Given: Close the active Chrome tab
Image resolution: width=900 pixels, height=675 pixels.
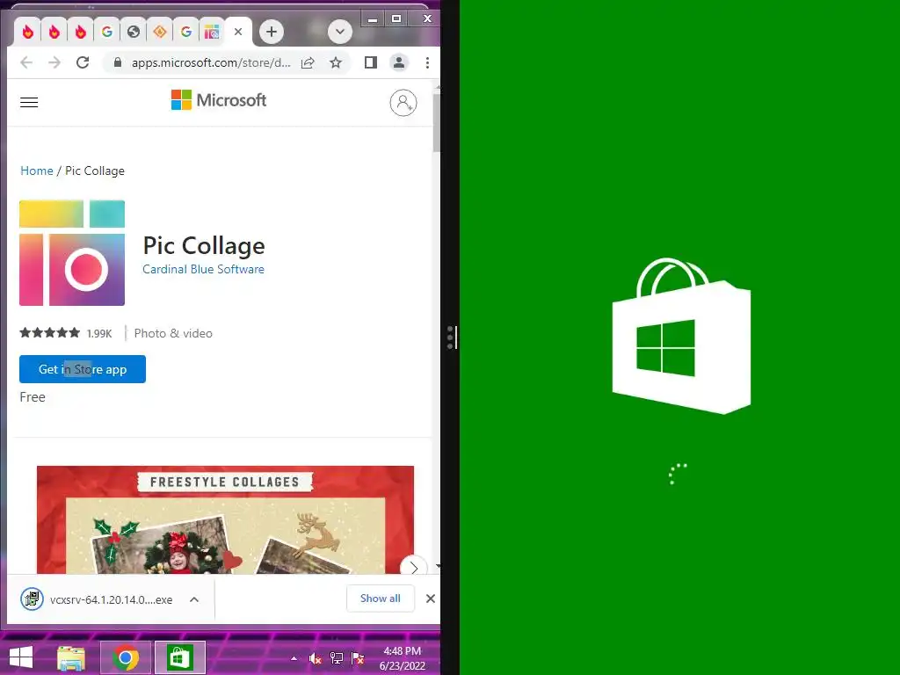Looking at the screenshot, I should [x=238, y=32].
